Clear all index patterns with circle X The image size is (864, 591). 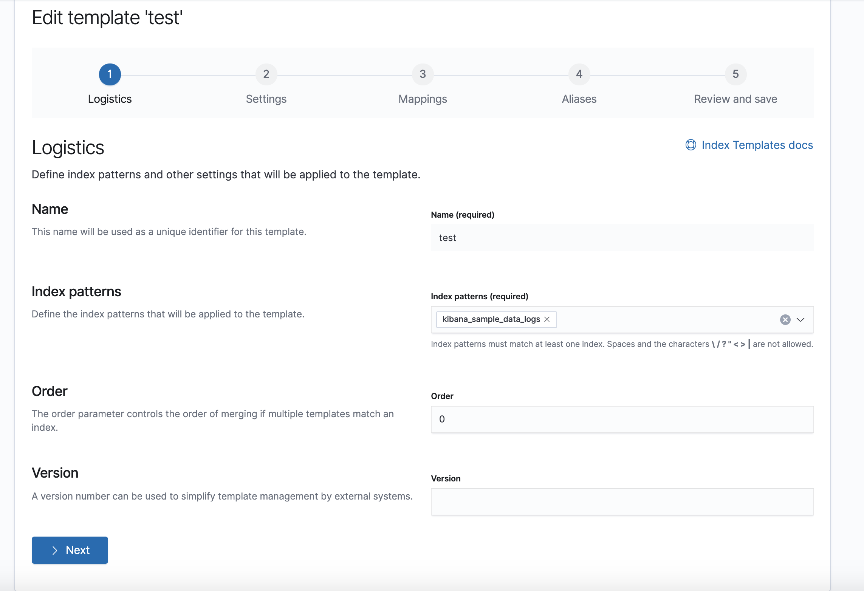tap(785, 320)
